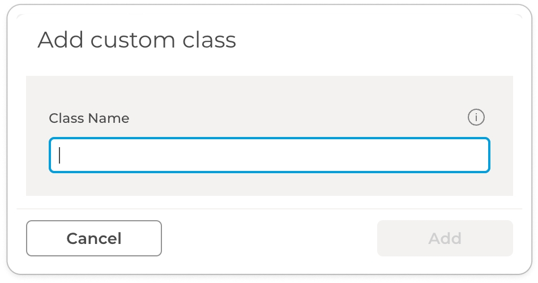Viewport: 538px width, 283px height.
Task: Click the Add button
Action: (x=445, y=238)
